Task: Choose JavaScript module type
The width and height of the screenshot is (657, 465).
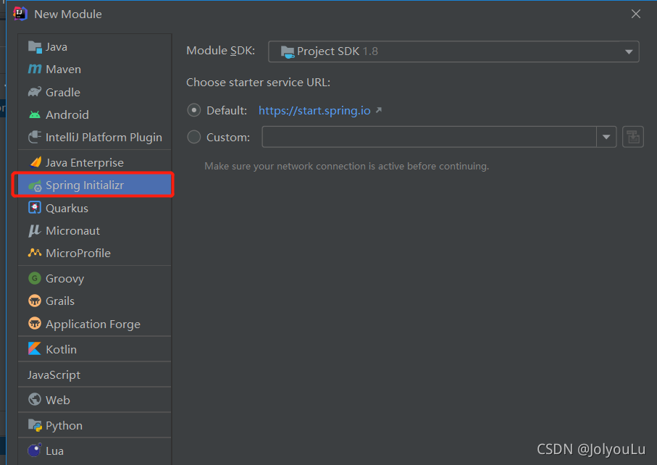Action: point(54,374)
